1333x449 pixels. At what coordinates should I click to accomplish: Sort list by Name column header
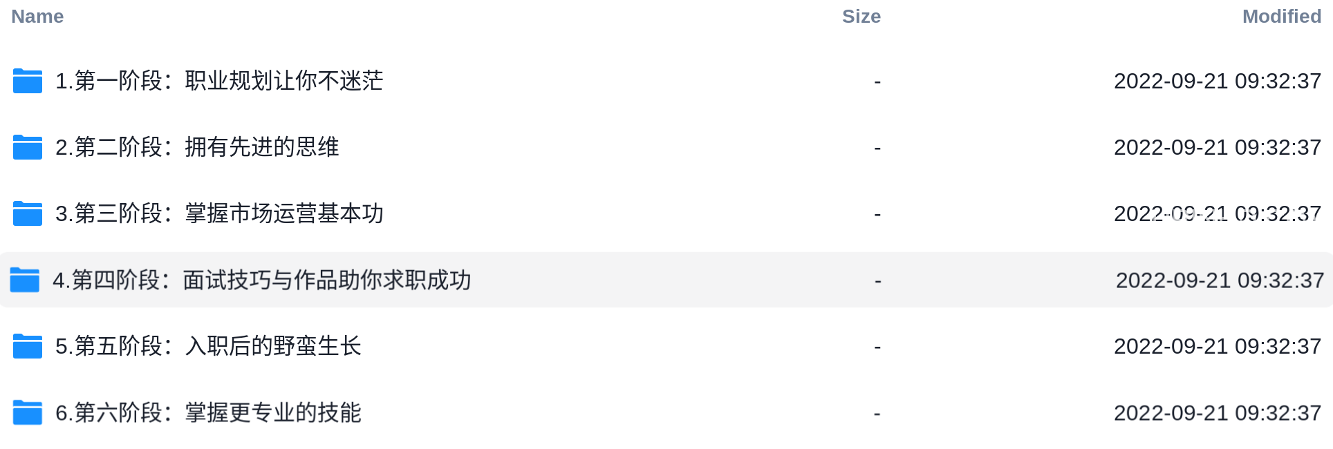(x=37, y=17)
